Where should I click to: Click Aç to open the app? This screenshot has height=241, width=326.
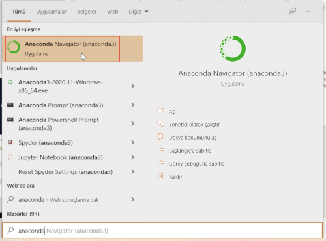(172, 112)
